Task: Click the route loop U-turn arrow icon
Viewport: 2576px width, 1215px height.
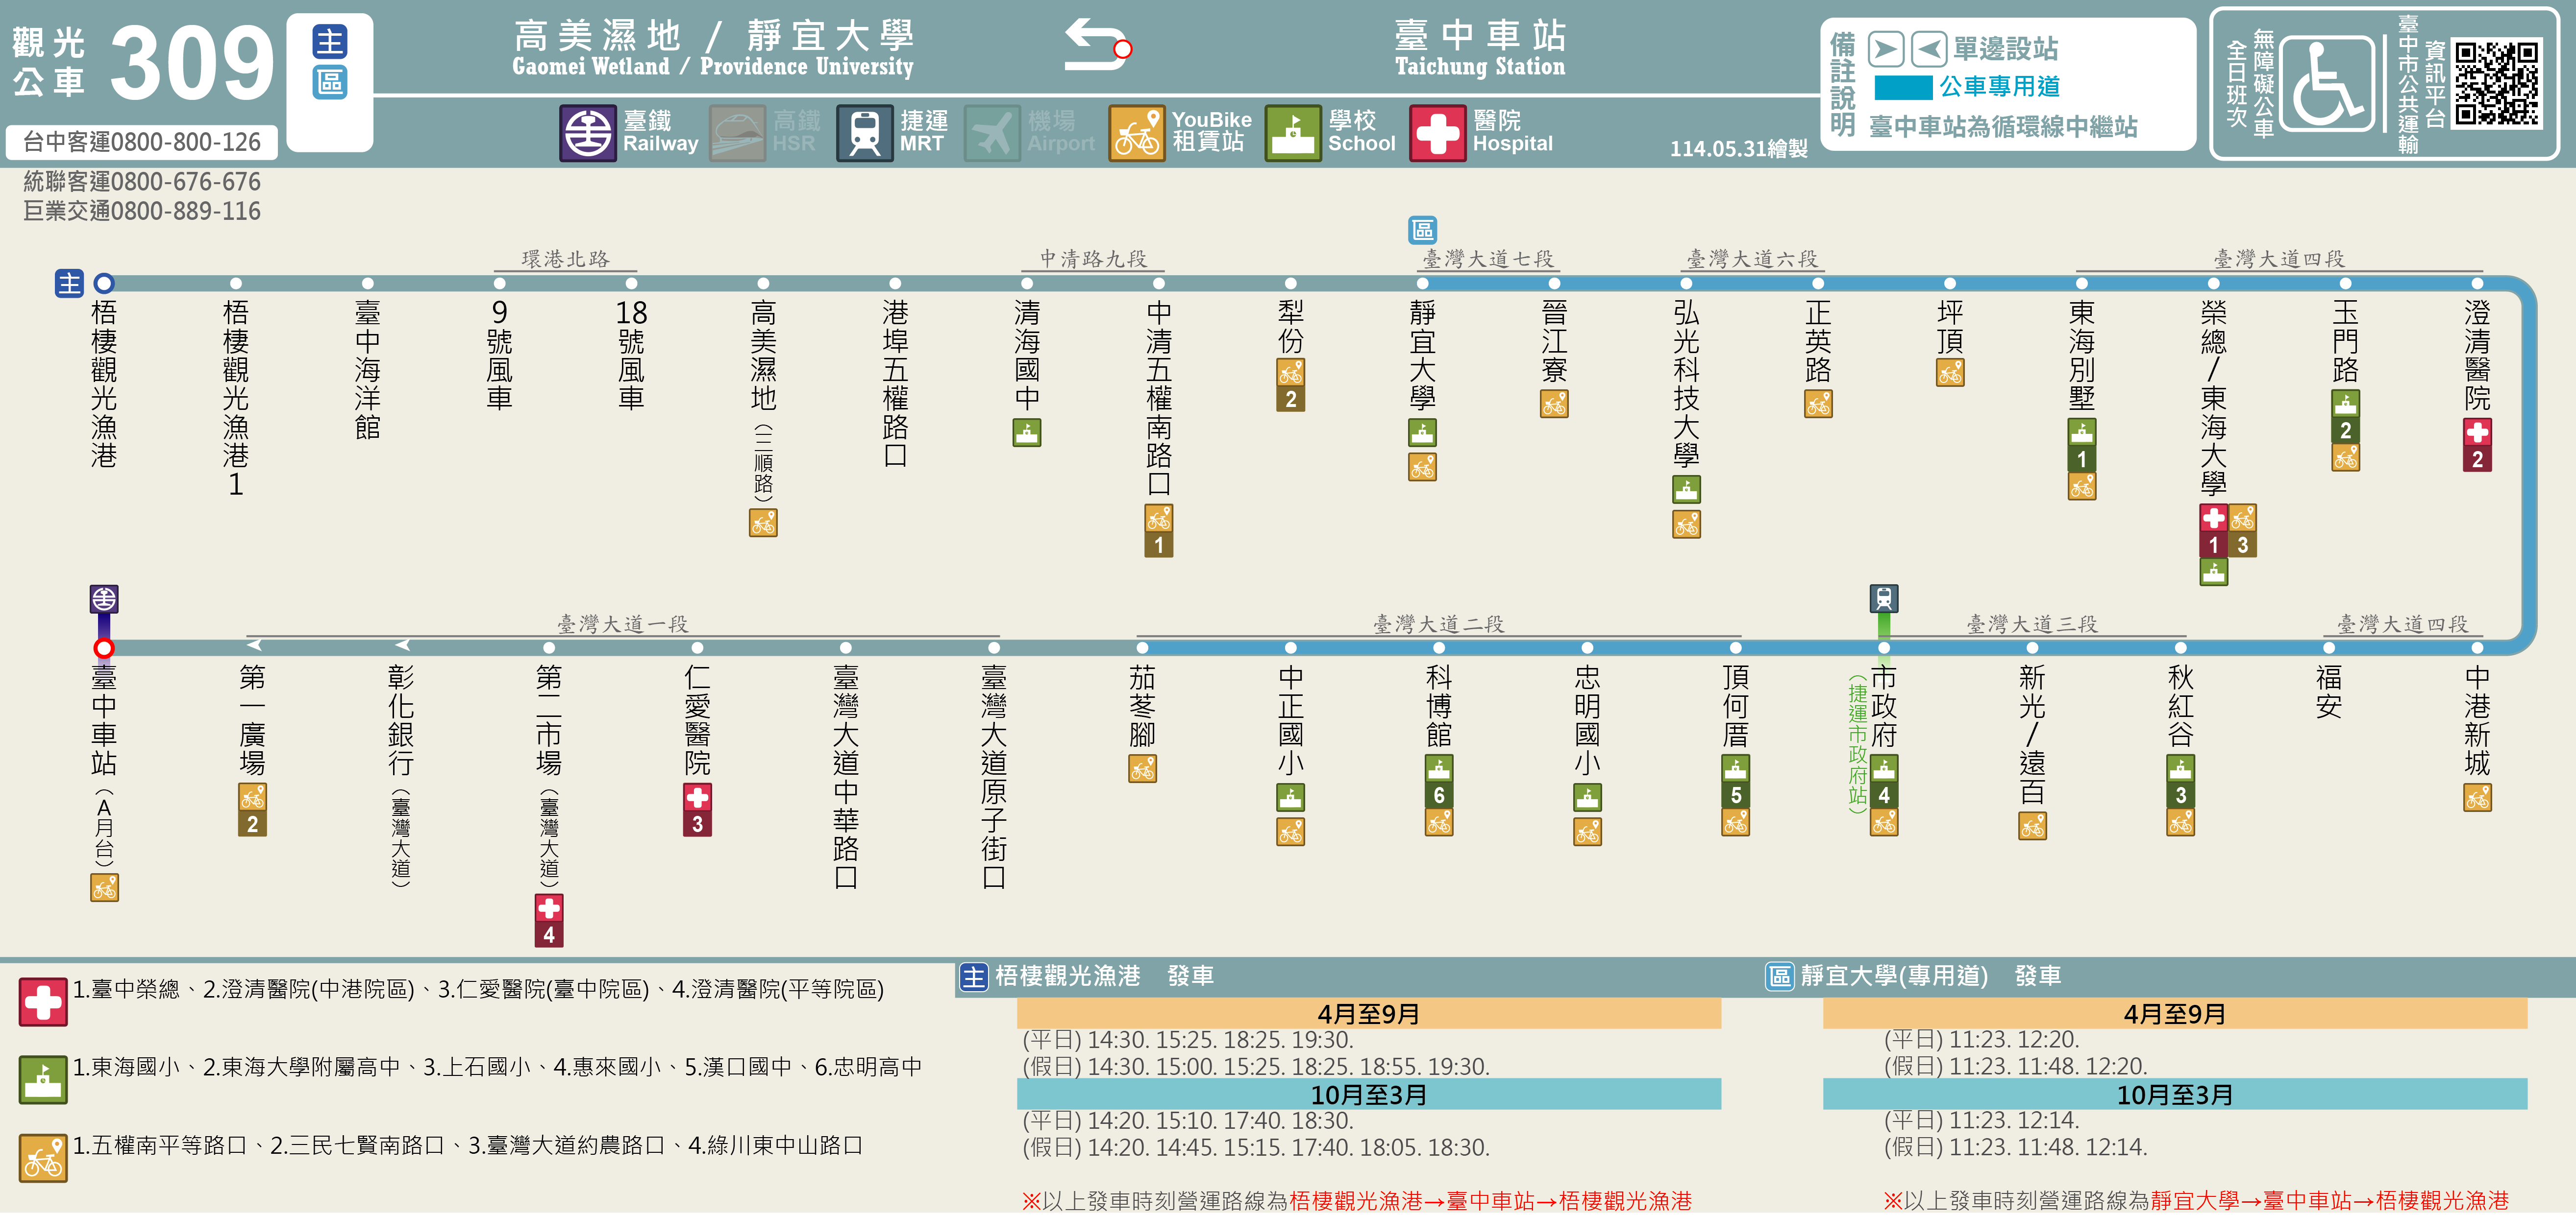Action: (x=1097, y=45)
